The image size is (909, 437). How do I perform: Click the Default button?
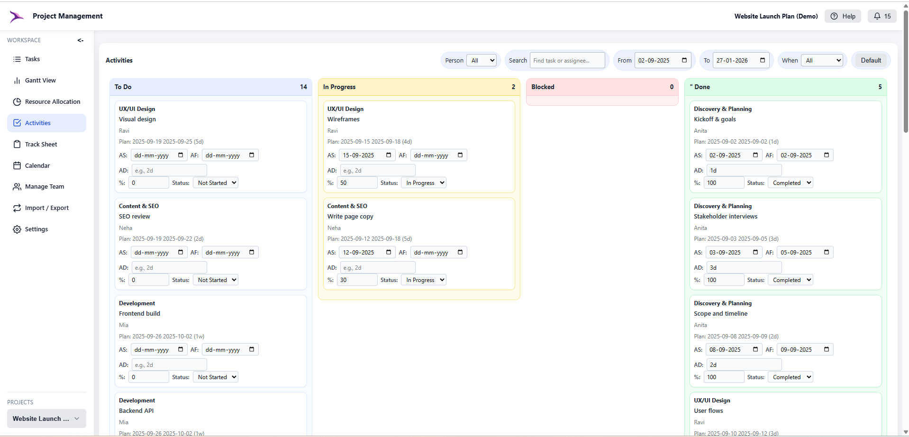point(870,60)
